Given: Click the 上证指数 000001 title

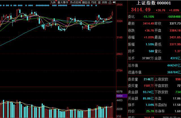Looking at the screenshot, I should click(154, 3).
